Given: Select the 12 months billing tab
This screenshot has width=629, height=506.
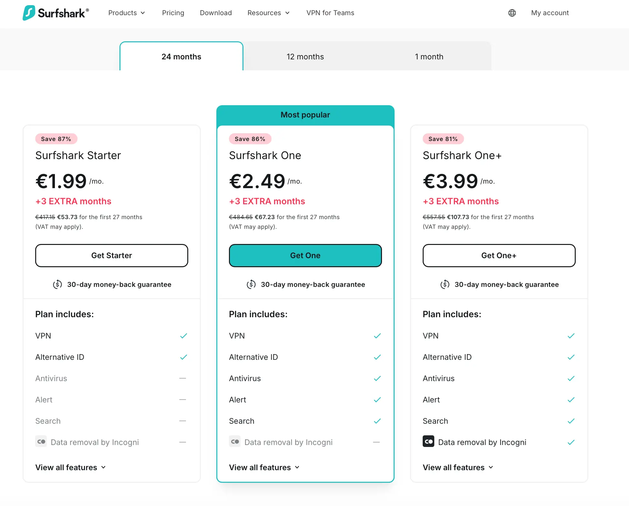Looking at the screenshot, I should coord(305,56).
